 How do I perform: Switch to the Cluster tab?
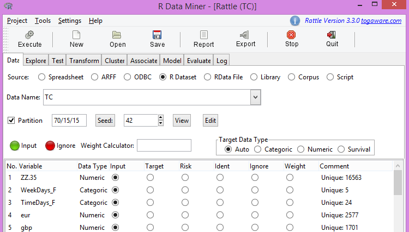115,60
